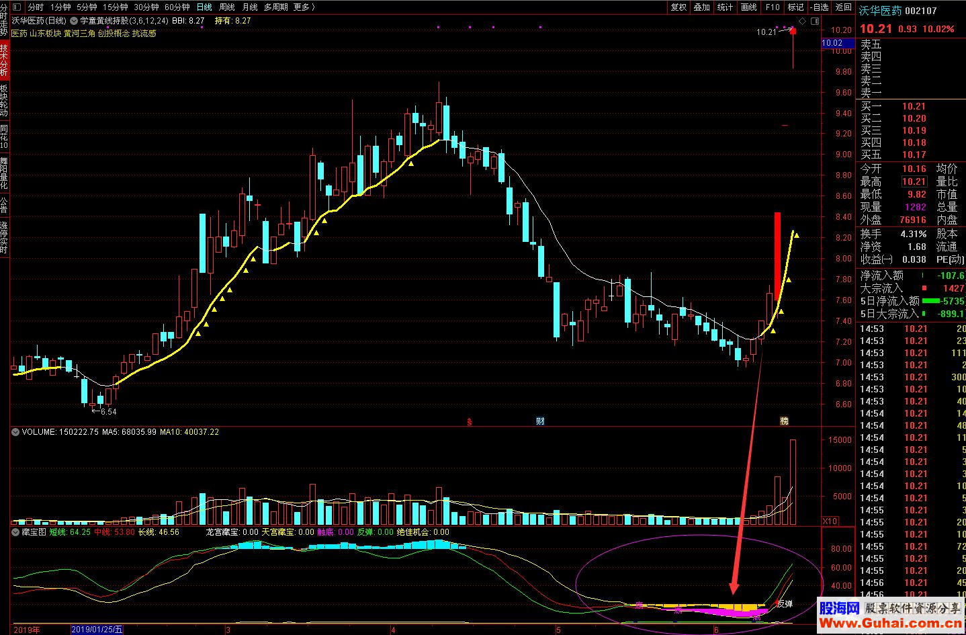Click the 卖五 row in order book

click(x=911, y=44)
